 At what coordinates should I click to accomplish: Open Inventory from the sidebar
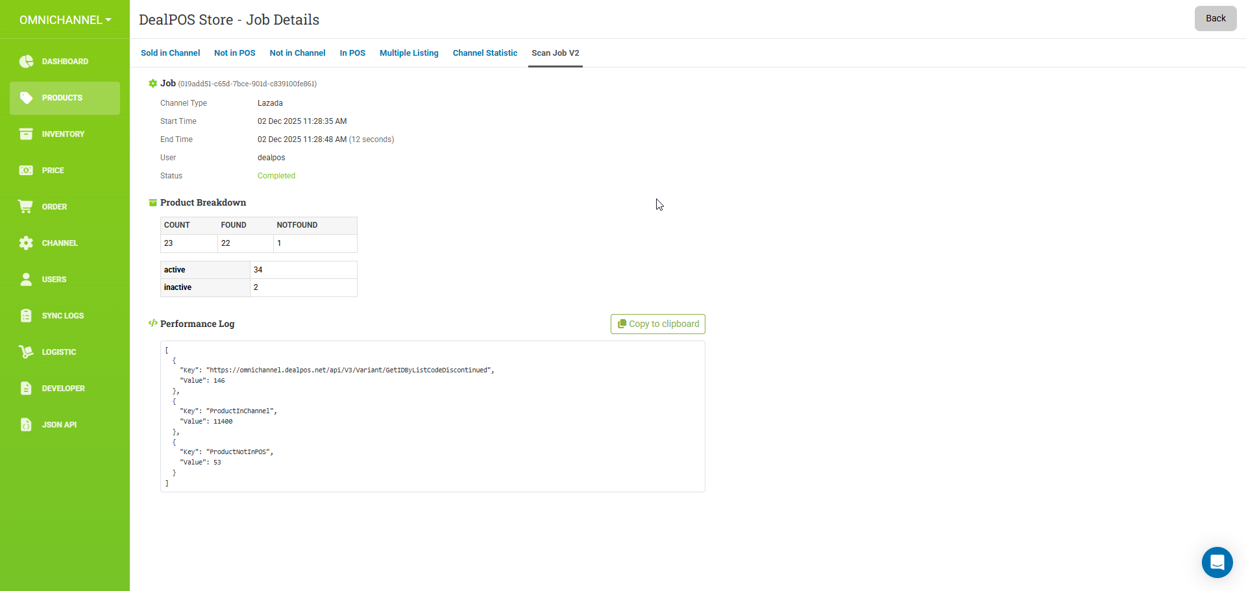65,134
